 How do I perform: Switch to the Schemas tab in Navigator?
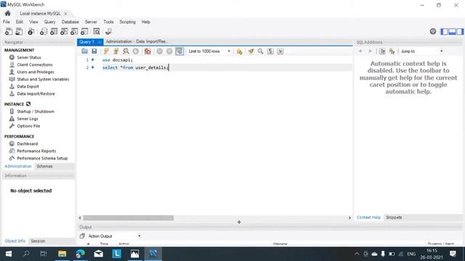coord(44,166)
